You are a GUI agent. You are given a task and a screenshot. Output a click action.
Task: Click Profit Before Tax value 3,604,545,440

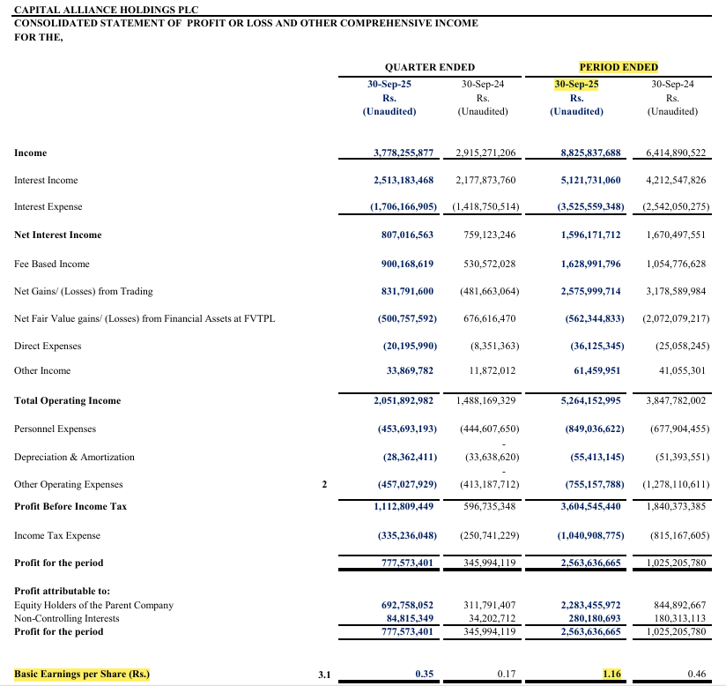590,507
